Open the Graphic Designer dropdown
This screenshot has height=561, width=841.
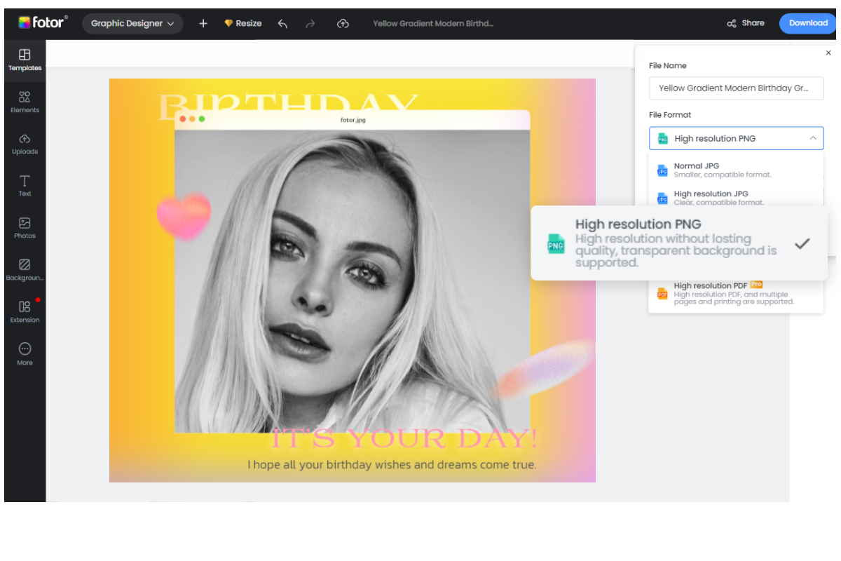(x=132, y=23)
